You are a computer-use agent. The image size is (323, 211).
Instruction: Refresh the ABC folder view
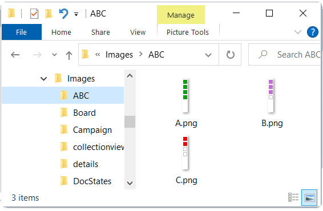click(230, 55)
